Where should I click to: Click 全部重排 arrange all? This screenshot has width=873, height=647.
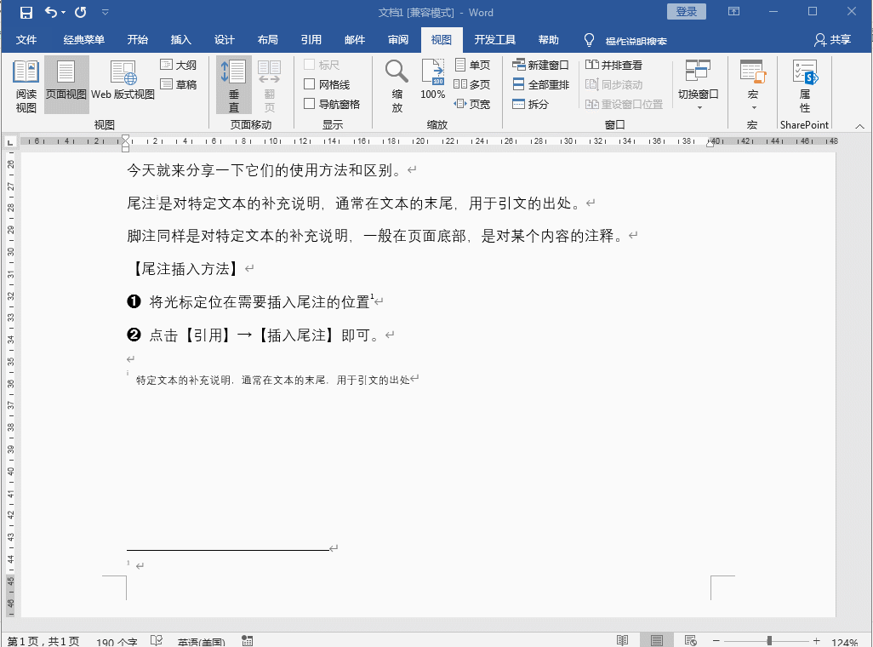click(x=540, y=85)
